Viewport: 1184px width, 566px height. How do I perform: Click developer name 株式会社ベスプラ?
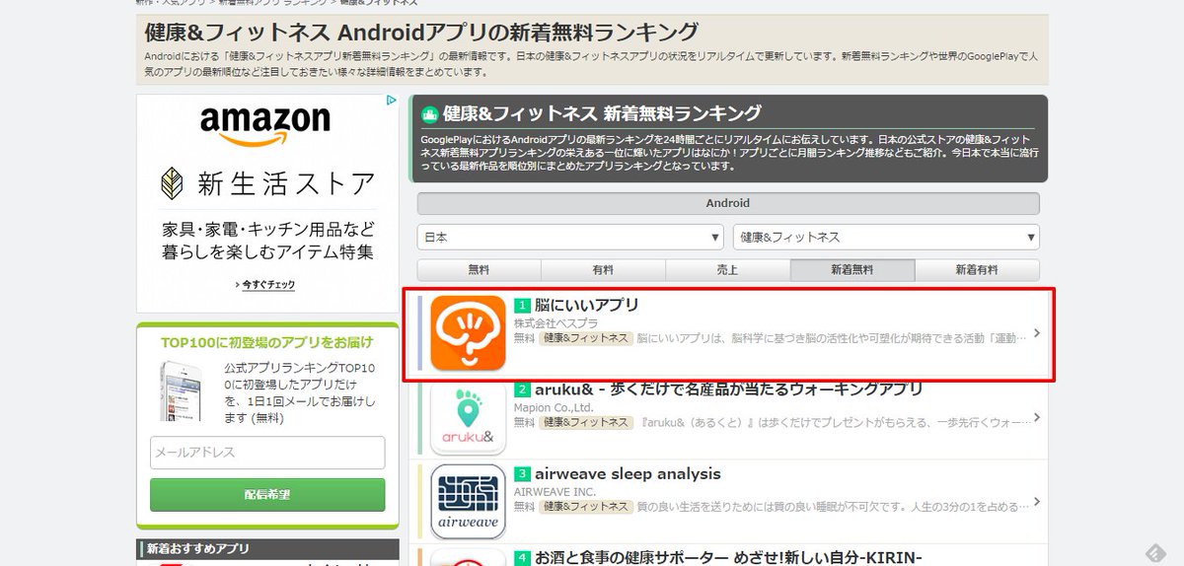(x=556, y=323)
